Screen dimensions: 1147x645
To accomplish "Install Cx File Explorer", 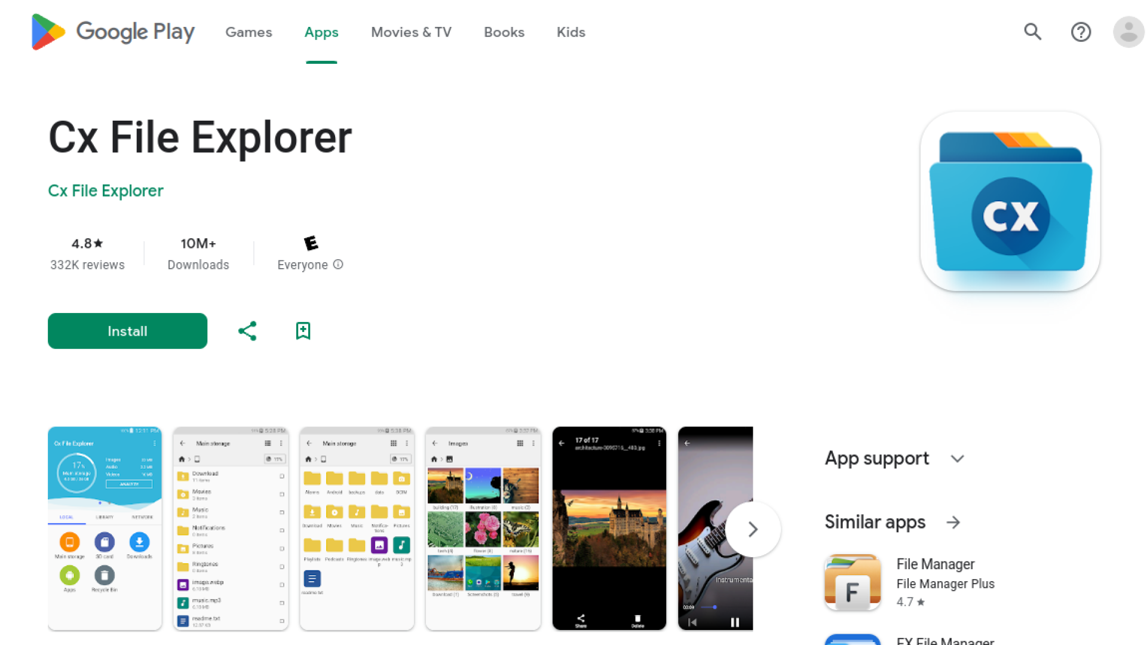I will tap(127, 330).
